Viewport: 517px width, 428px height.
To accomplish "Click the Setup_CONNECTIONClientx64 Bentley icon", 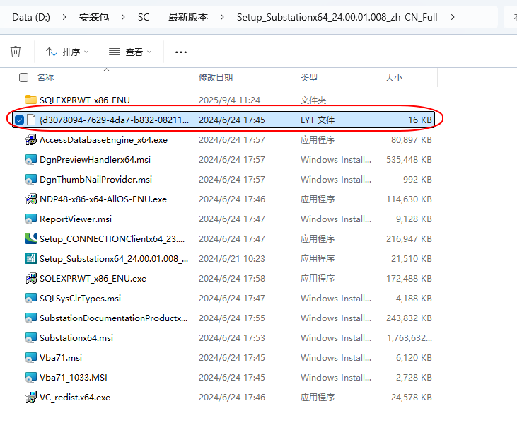I will click(31, 238).
